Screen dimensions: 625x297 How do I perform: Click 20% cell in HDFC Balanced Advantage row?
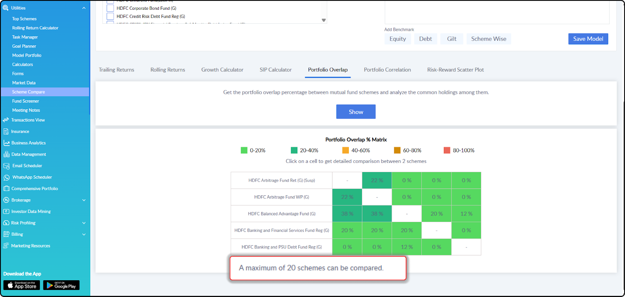pyautogui.click(x=437, y=214)
